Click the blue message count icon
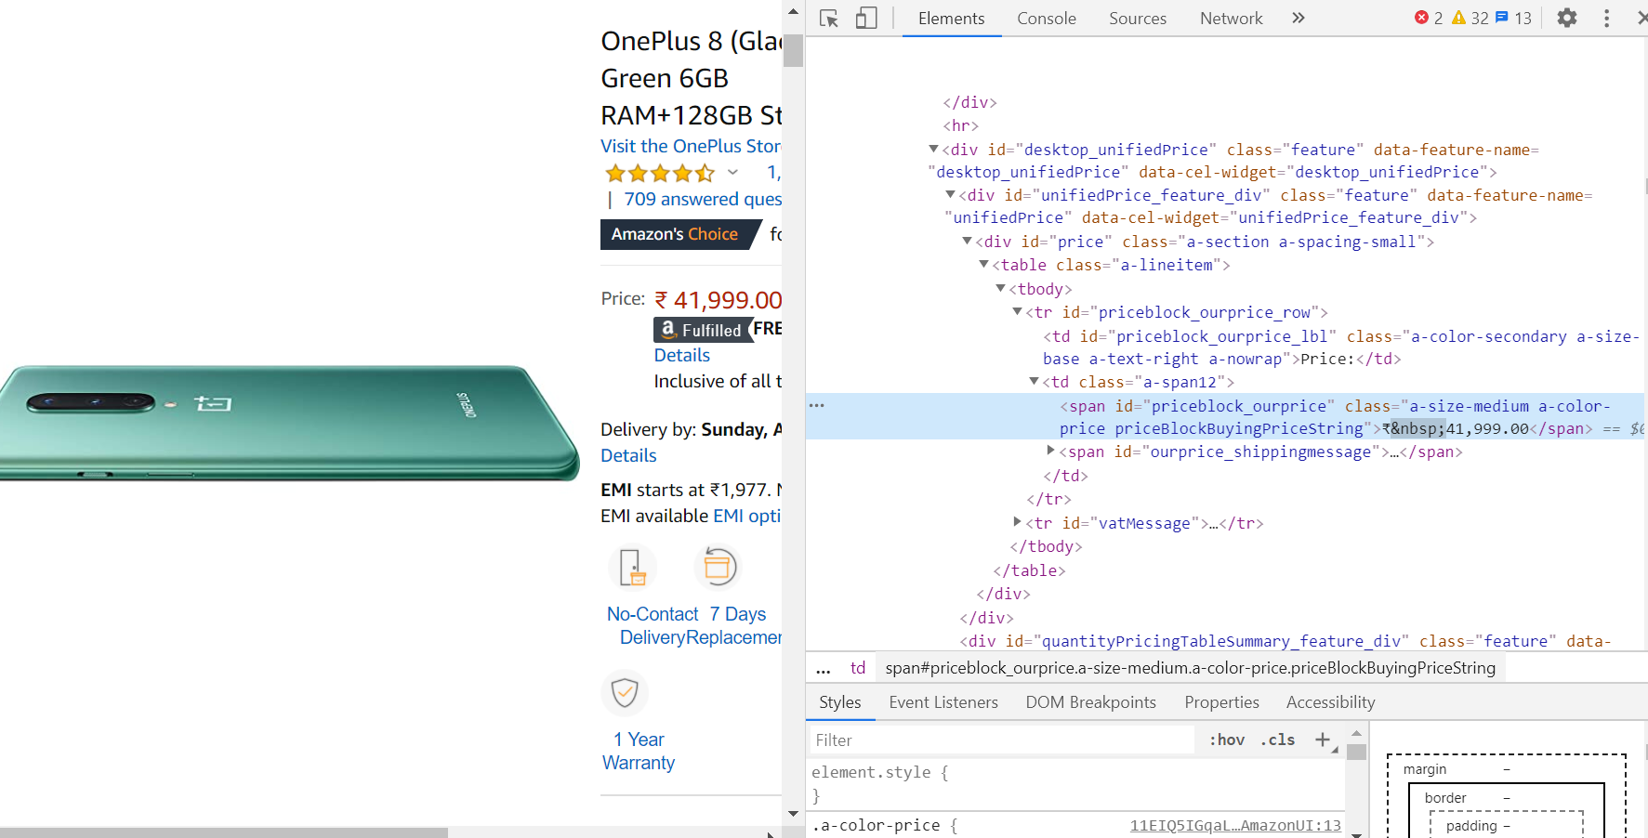Image resolution: width=1648 pixels, height=838 pixels. click(1501, 18)
